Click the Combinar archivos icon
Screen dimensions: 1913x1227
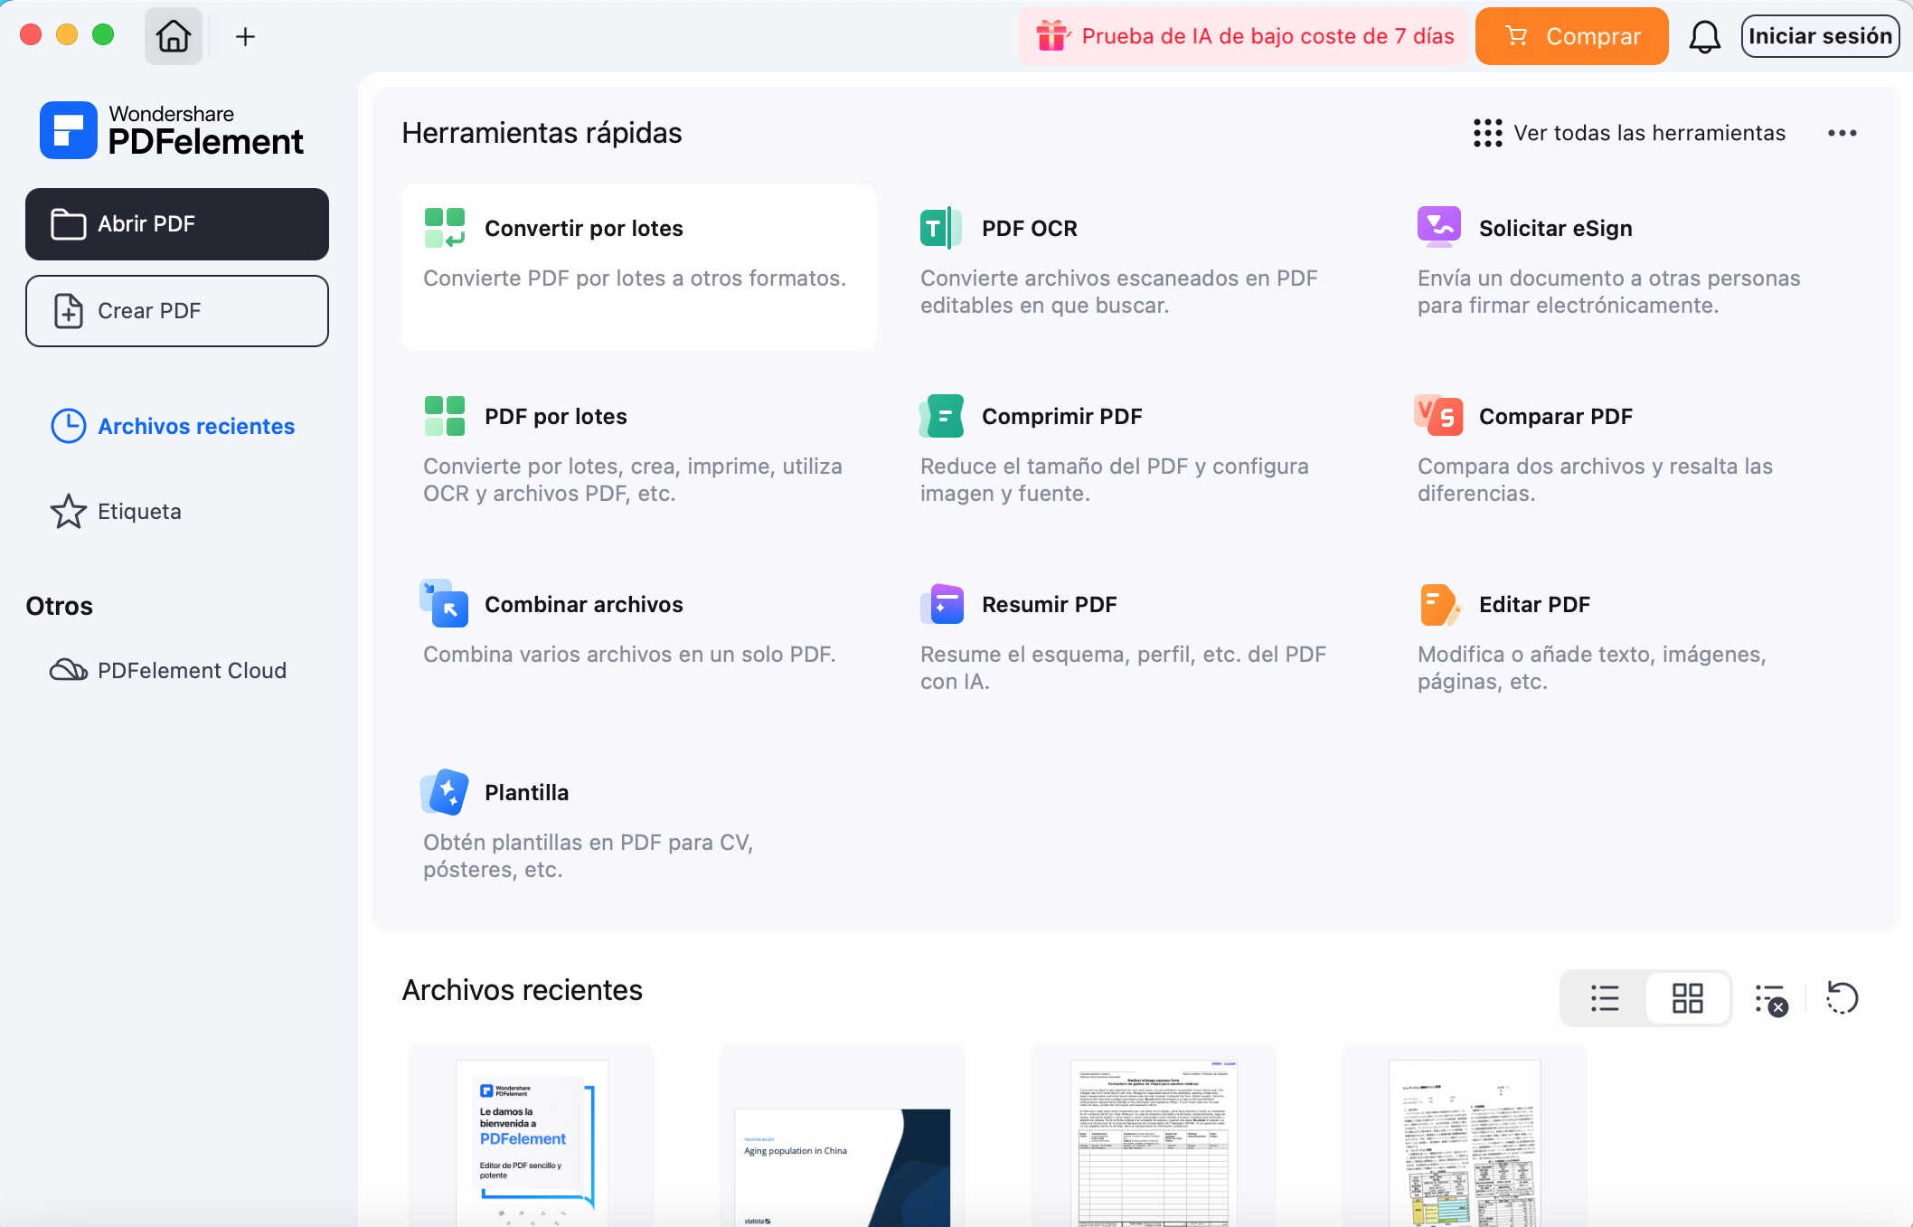pyautogui.click(x=445, y=604)
